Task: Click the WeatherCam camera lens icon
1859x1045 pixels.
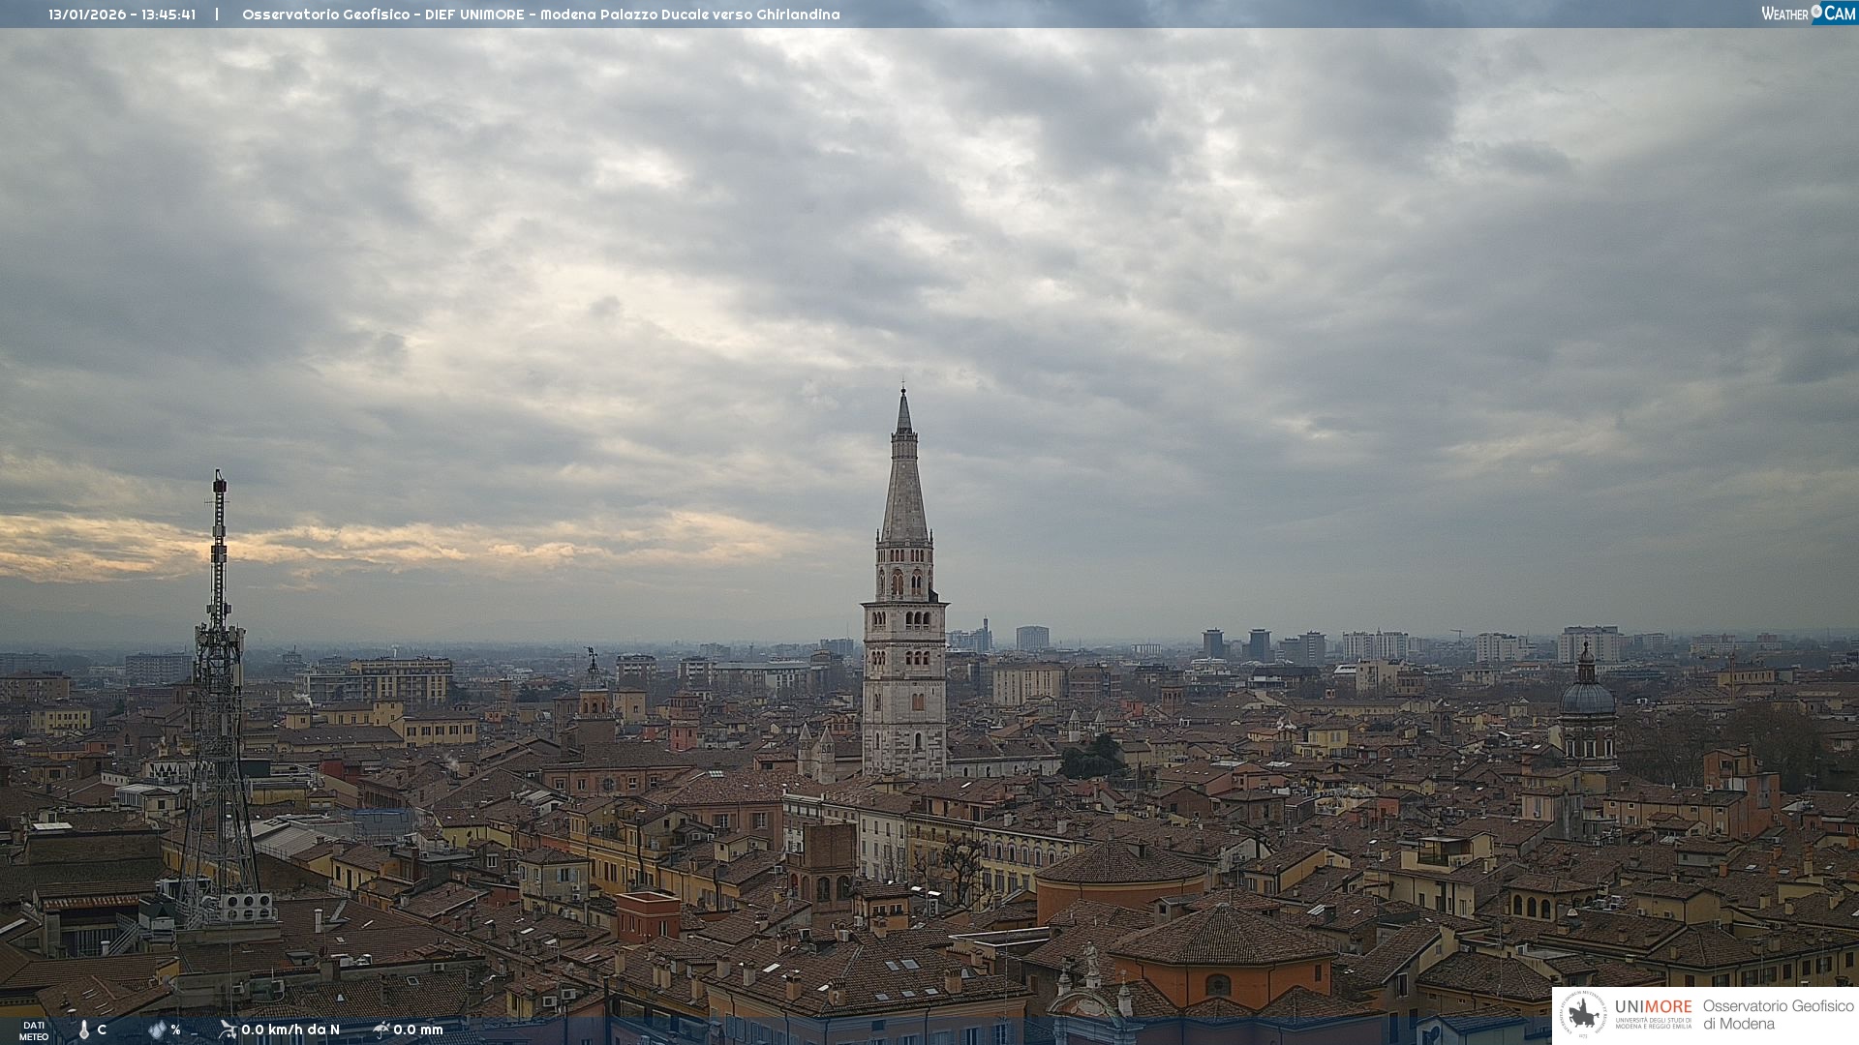Action: click(1816, 11)
